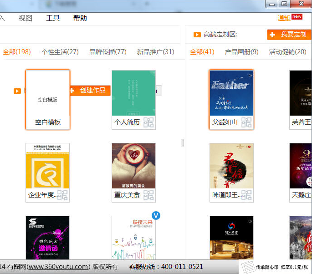This screenshot has height=274, width=312.
Task: Open the 父爱如山 template thumbnail
Action: (231, 93)
